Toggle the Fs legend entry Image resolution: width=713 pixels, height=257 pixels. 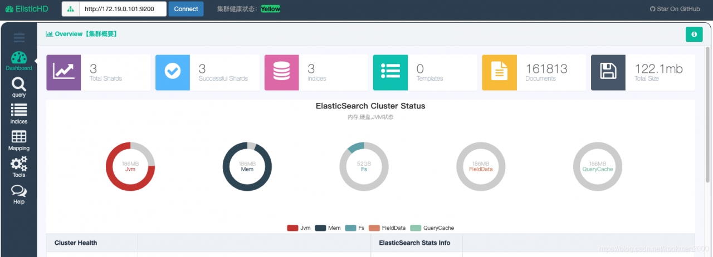click(x=354, y=228)
